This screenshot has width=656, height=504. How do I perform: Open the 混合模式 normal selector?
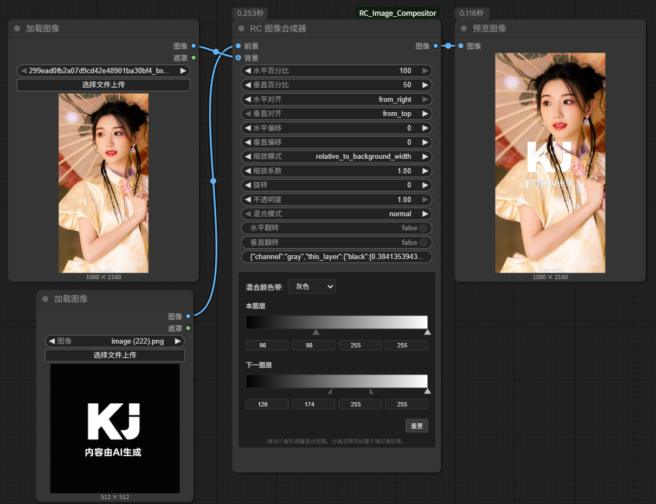pos(337,214)
